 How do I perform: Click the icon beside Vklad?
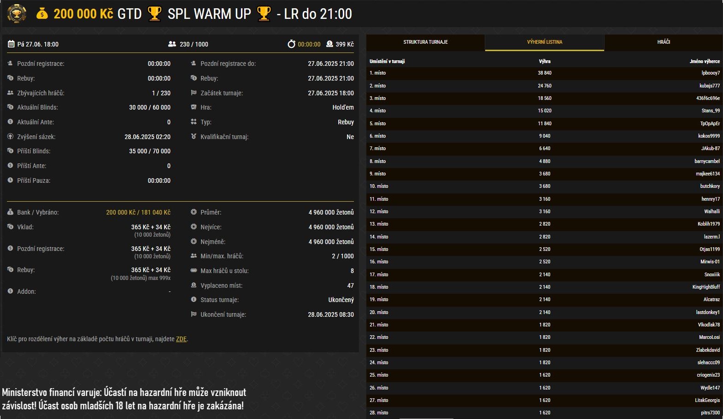[10, 227]
